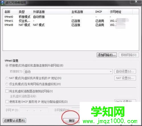
Task: Open NAT 设置(S)... button
Action: (125, 78)
